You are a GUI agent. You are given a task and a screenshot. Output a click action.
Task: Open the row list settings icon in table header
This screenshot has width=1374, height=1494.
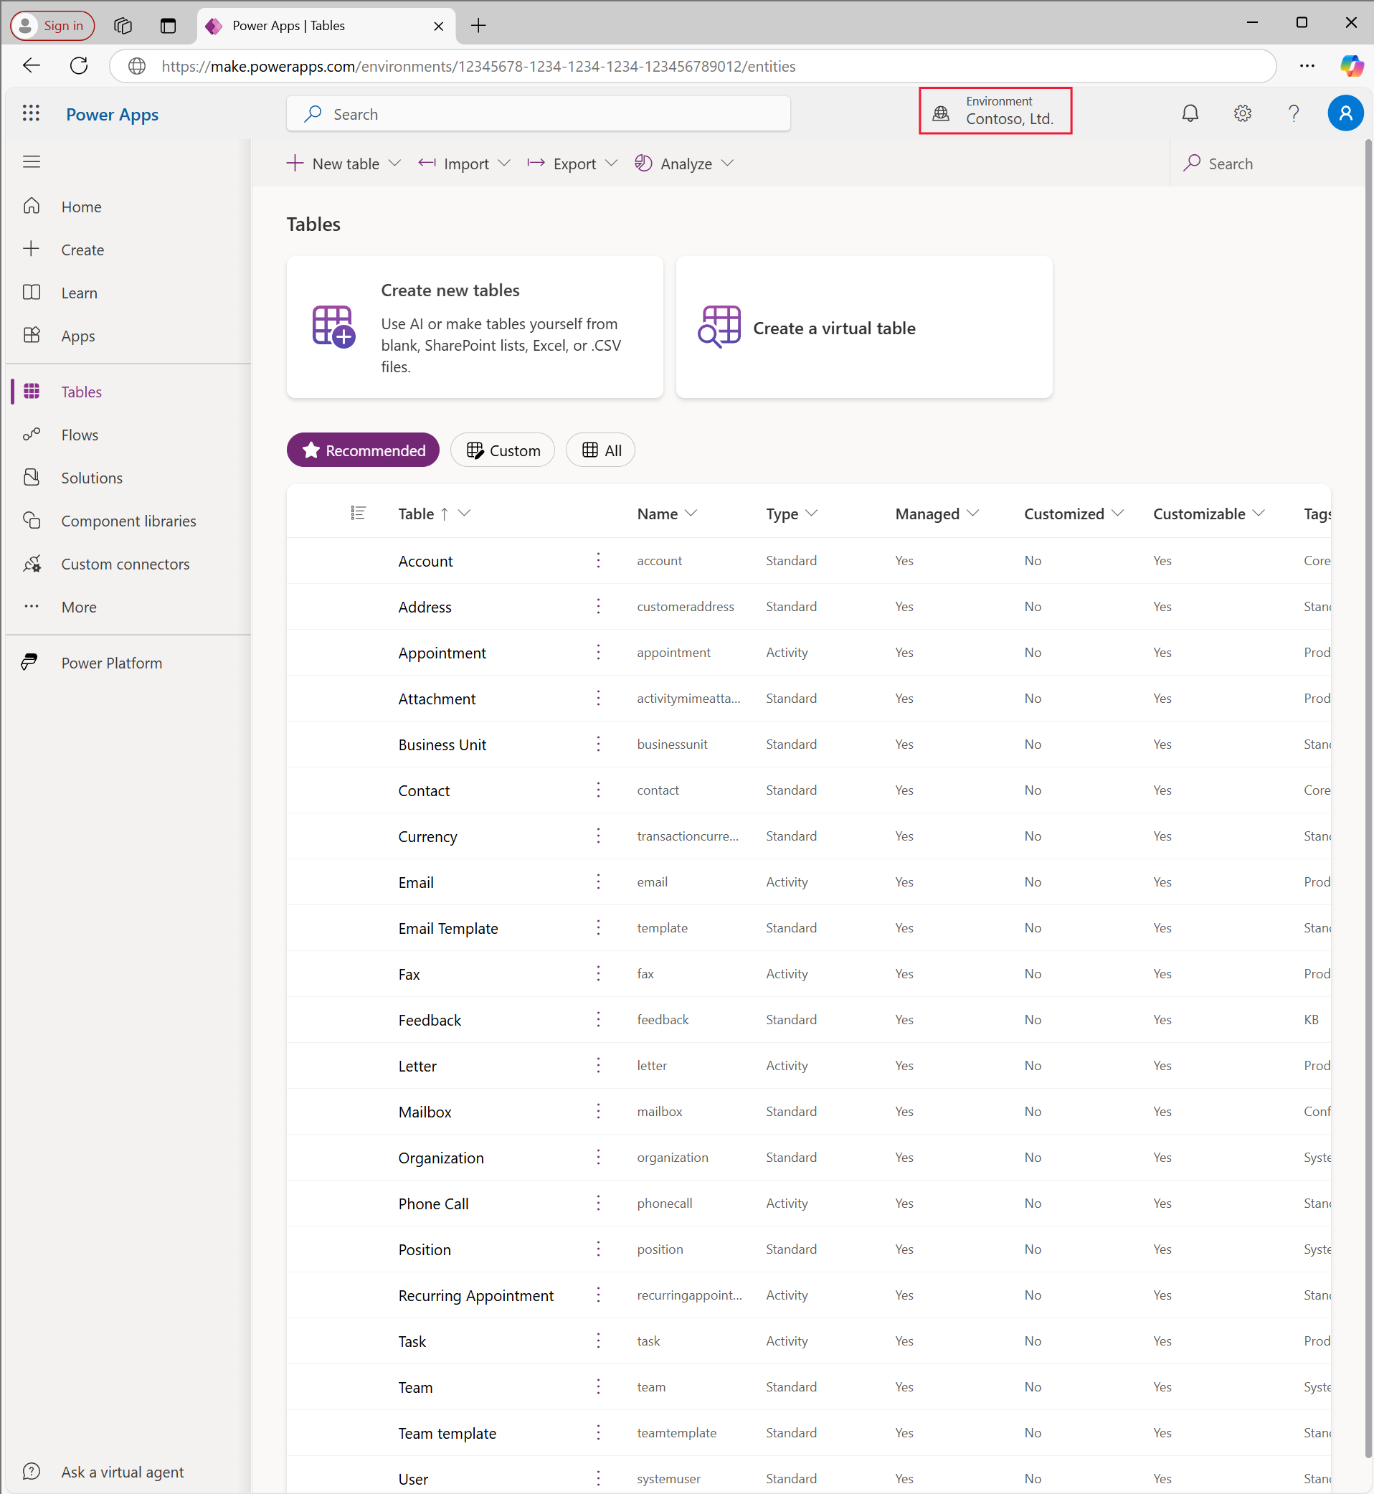(x=358, y=512)
